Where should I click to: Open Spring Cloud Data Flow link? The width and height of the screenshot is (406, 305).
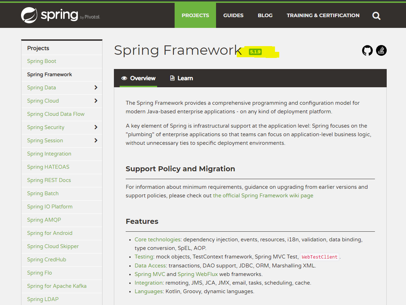pyautogui.click(x=56, y=114)
